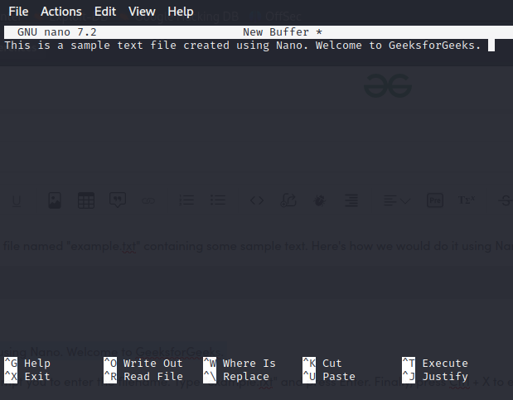Click the word "Welcome" in the nano buffer
Image resolution: width=513 pixels, height=400 pixels.
(x=339, y=46)
